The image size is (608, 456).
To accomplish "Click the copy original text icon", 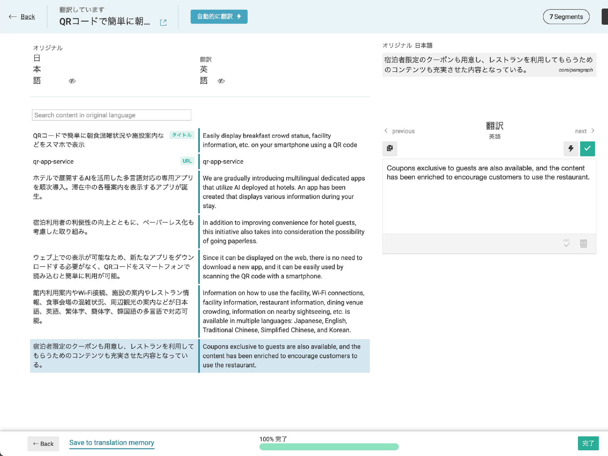I will pyautogui.click(x=390, y=148).
